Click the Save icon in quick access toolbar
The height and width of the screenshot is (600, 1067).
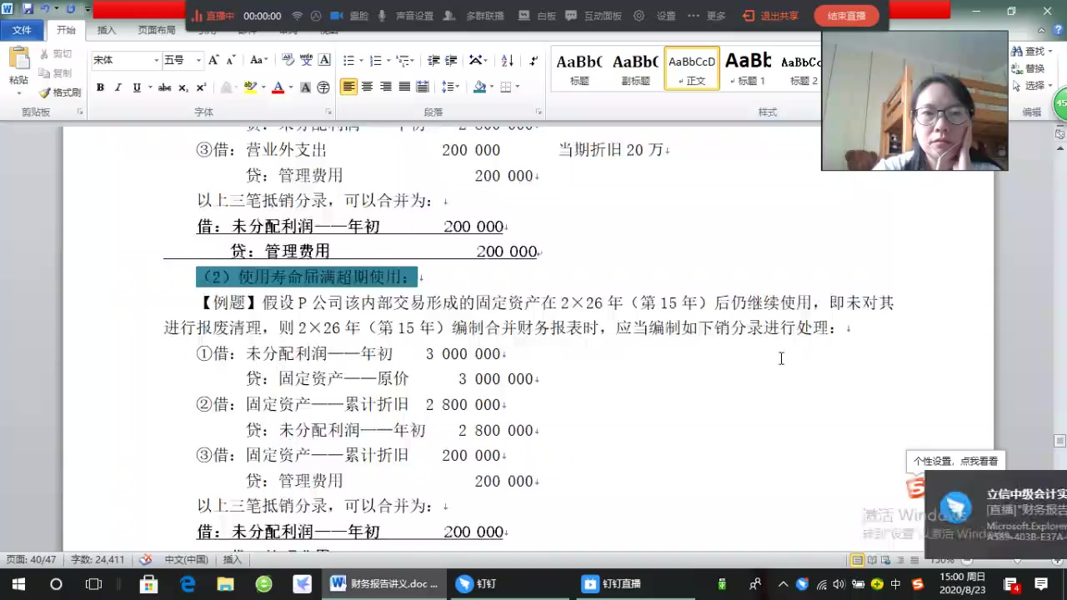[28, 9]
